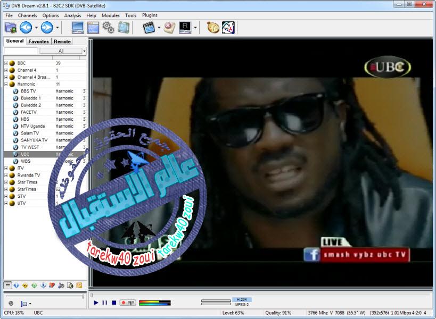Screen dimensions: 436x319
Task: Open the stopwatch timer icon
Action: click(x=213, y=28)
